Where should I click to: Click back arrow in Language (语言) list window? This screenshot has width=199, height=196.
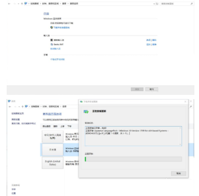(x=10, y=107)
